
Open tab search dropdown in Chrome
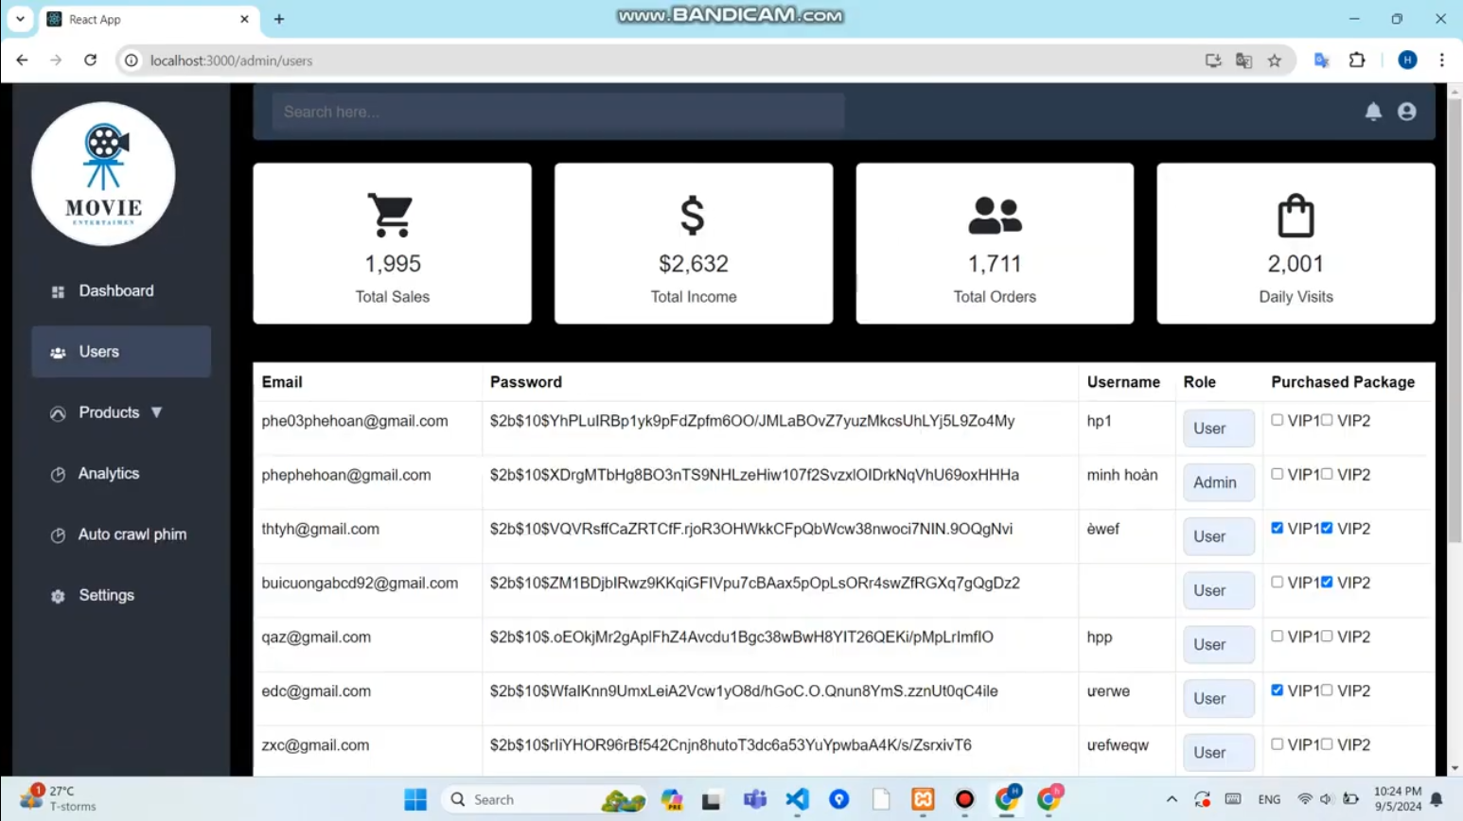tap(20, 19)
